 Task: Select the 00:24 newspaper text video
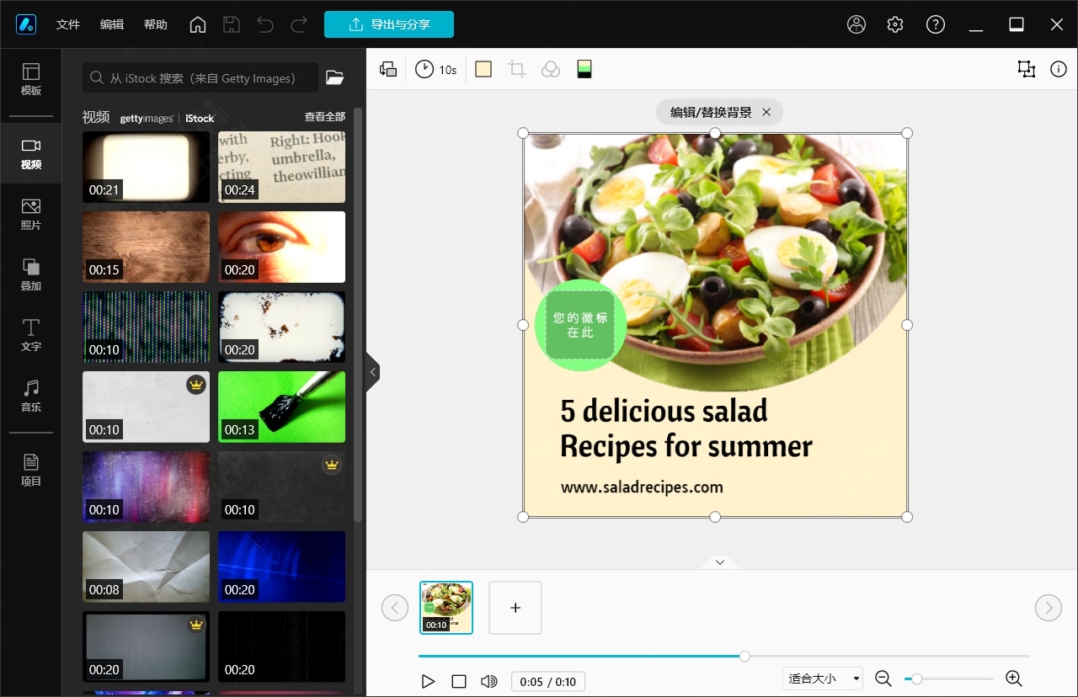[x=282, y=167]
